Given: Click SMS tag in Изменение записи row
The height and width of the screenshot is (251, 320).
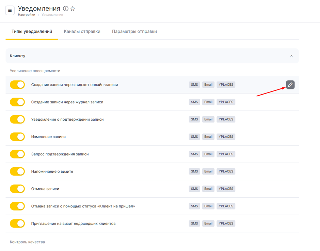Looking at the screenshot, I should 194,137.
